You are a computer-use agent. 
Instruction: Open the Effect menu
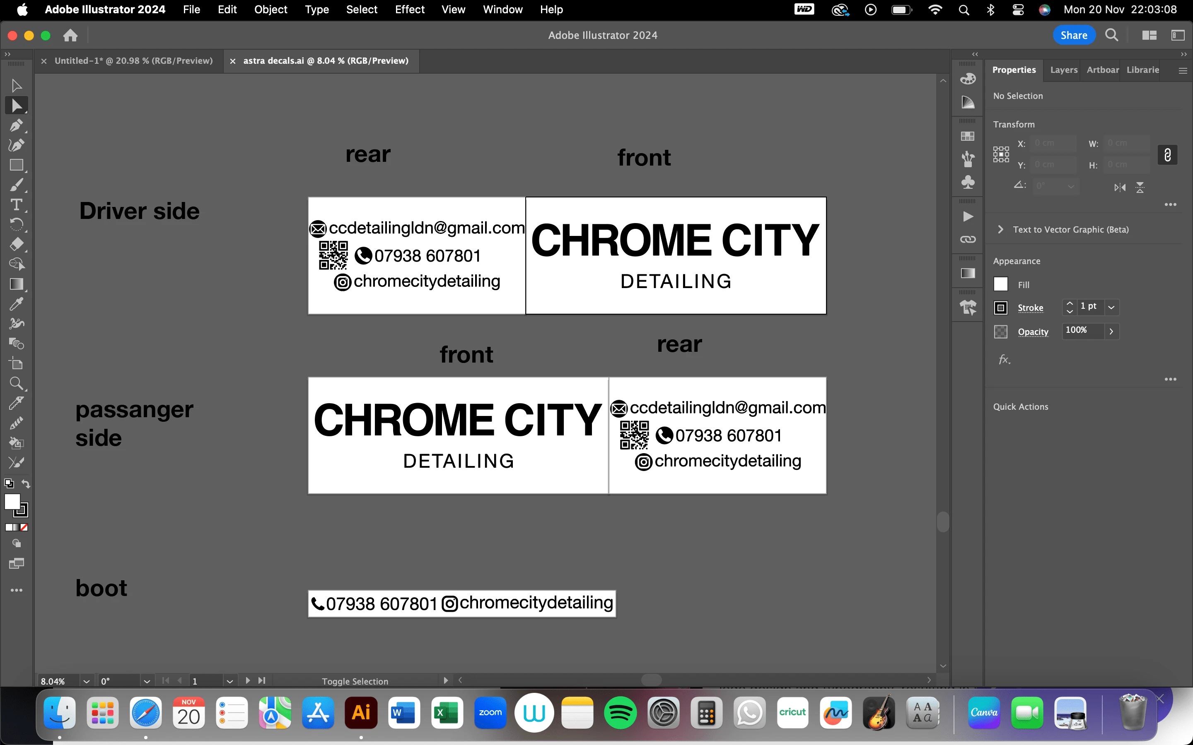pyautogui.click(x=409, y=10)
